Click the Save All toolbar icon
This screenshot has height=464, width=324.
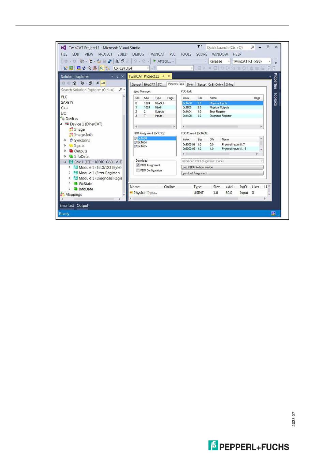(109, 61)
